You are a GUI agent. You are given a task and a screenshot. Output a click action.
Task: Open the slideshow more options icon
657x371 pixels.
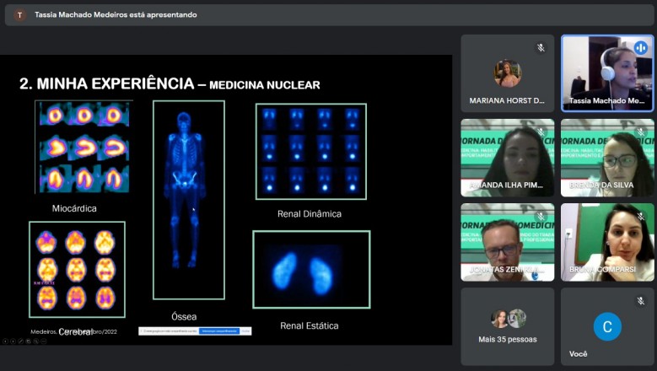tap(44, 341)
